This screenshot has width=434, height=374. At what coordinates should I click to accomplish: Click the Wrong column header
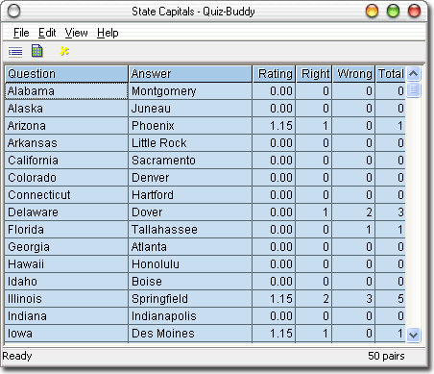coord(354,74)
